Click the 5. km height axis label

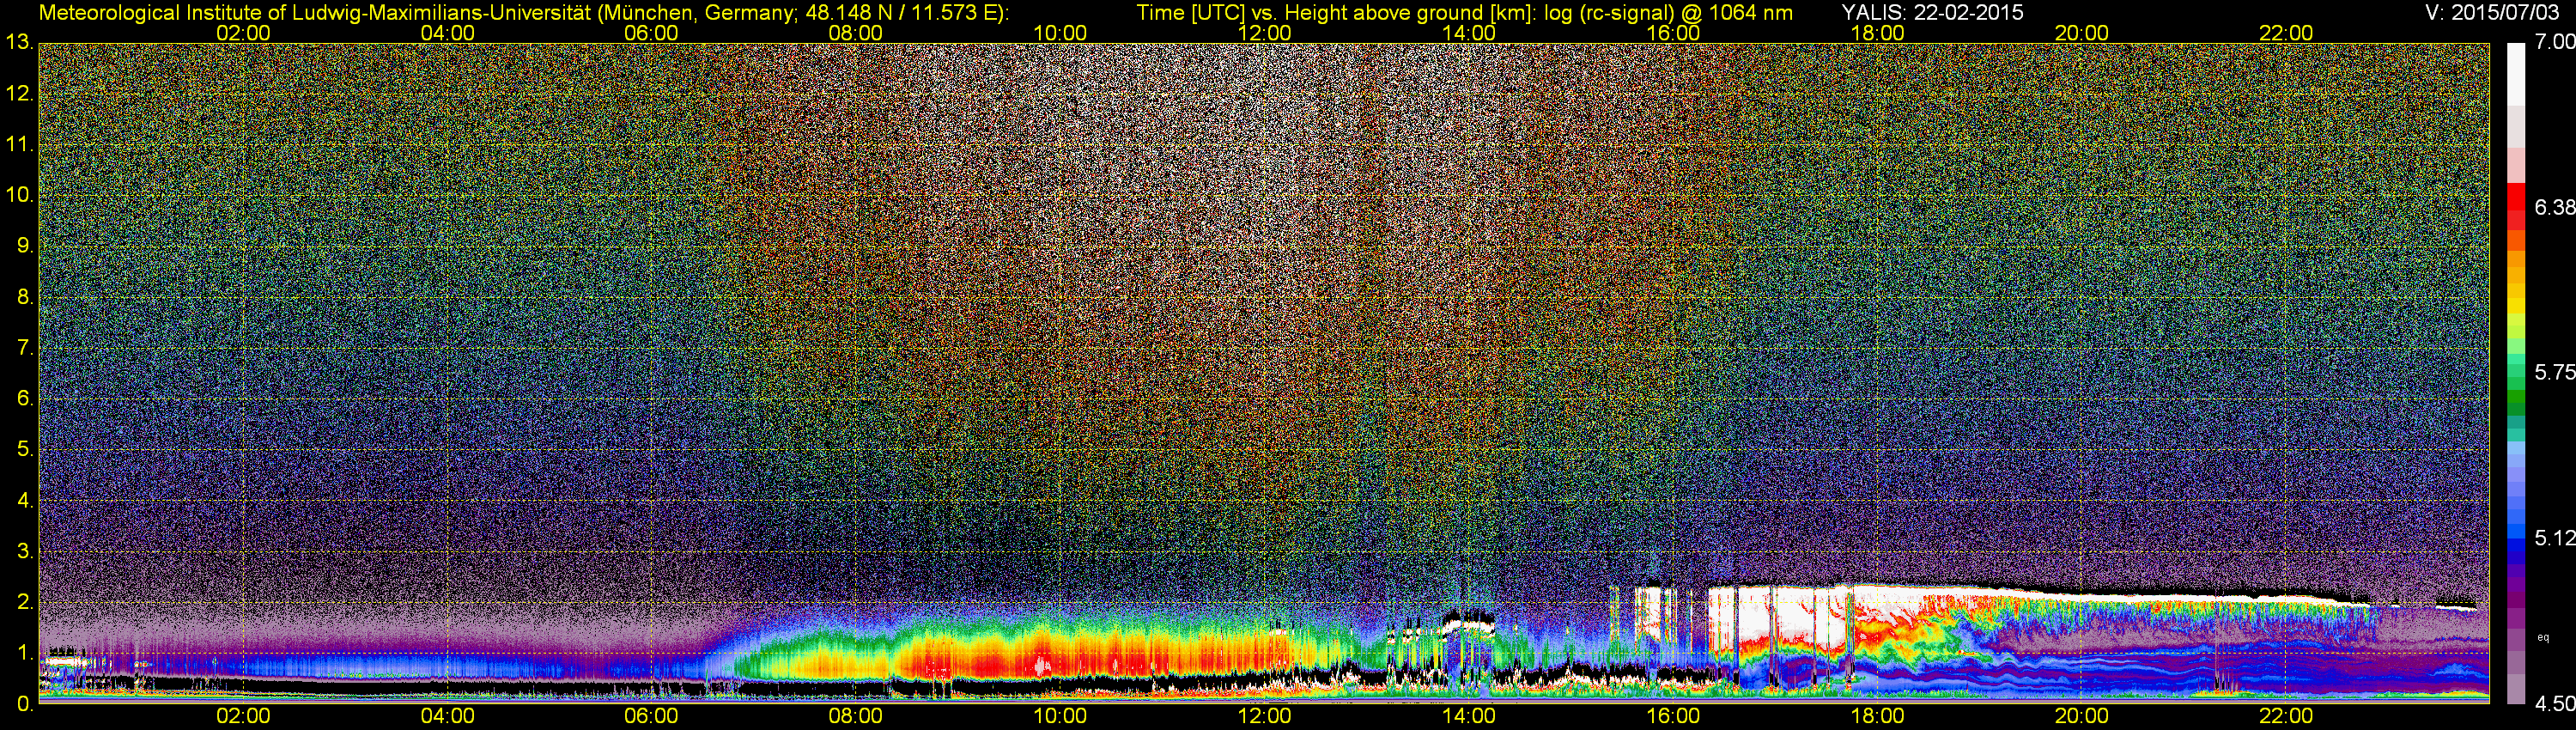click(x=26, y=449)
